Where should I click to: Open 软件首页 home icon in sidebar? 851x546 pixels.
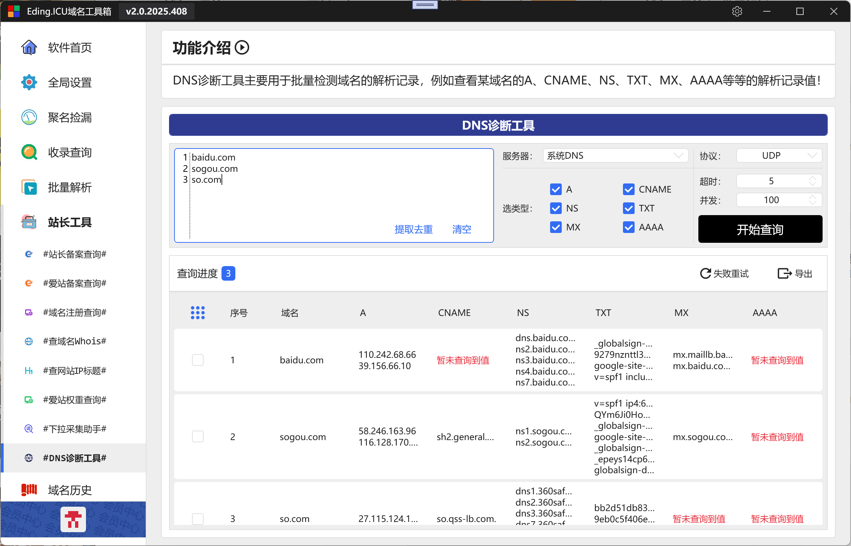[x=29, y=47]
